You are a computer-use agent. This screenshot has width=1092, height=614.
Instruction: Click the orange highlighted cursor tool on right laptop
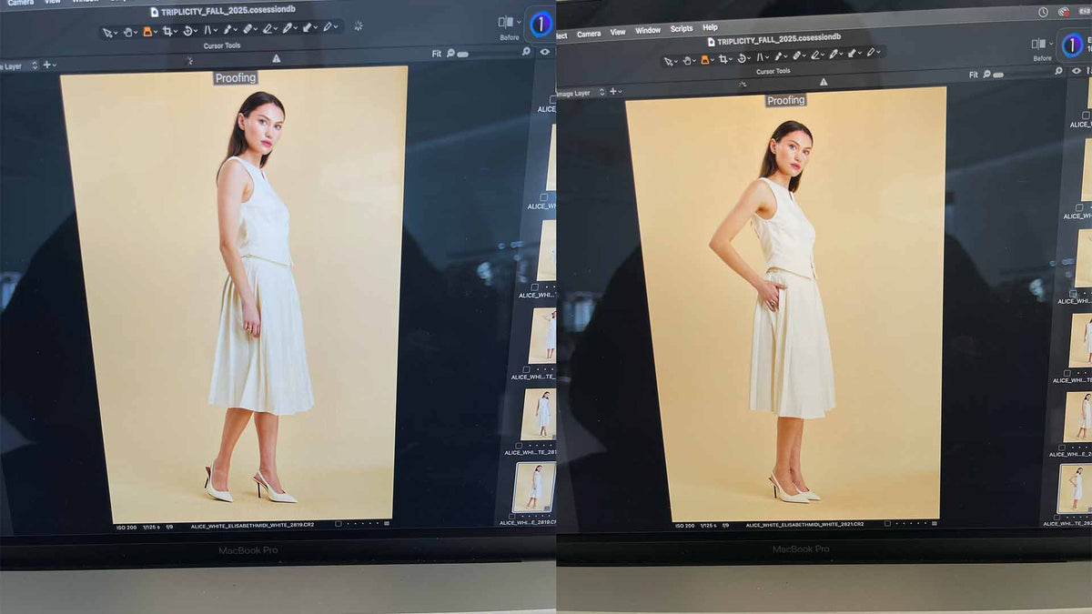(x=705, y=59)
